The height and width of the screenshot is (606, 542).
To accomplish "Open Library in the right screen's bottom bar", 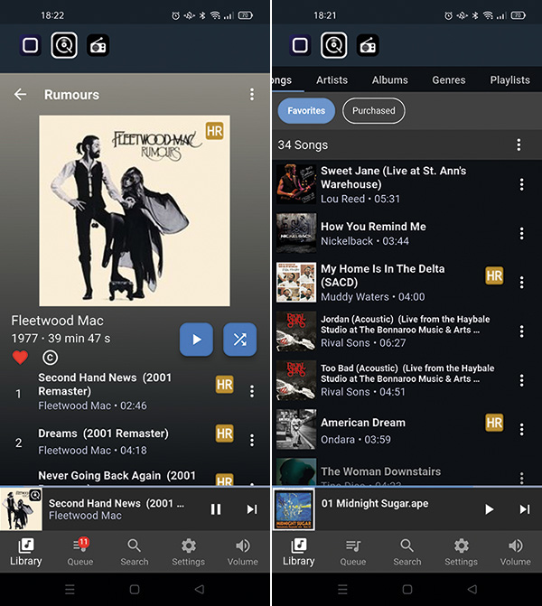I will coord(299,552).
